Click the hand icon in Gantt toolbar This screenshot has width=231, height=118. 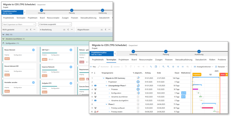click(187, 67)
